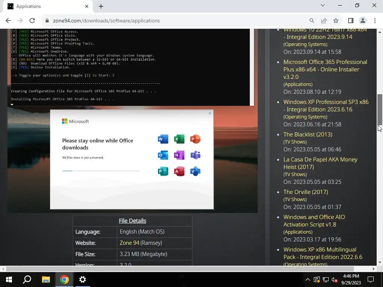Open Settings app from the taskbar
383x287 pixels.
(83, 280)
